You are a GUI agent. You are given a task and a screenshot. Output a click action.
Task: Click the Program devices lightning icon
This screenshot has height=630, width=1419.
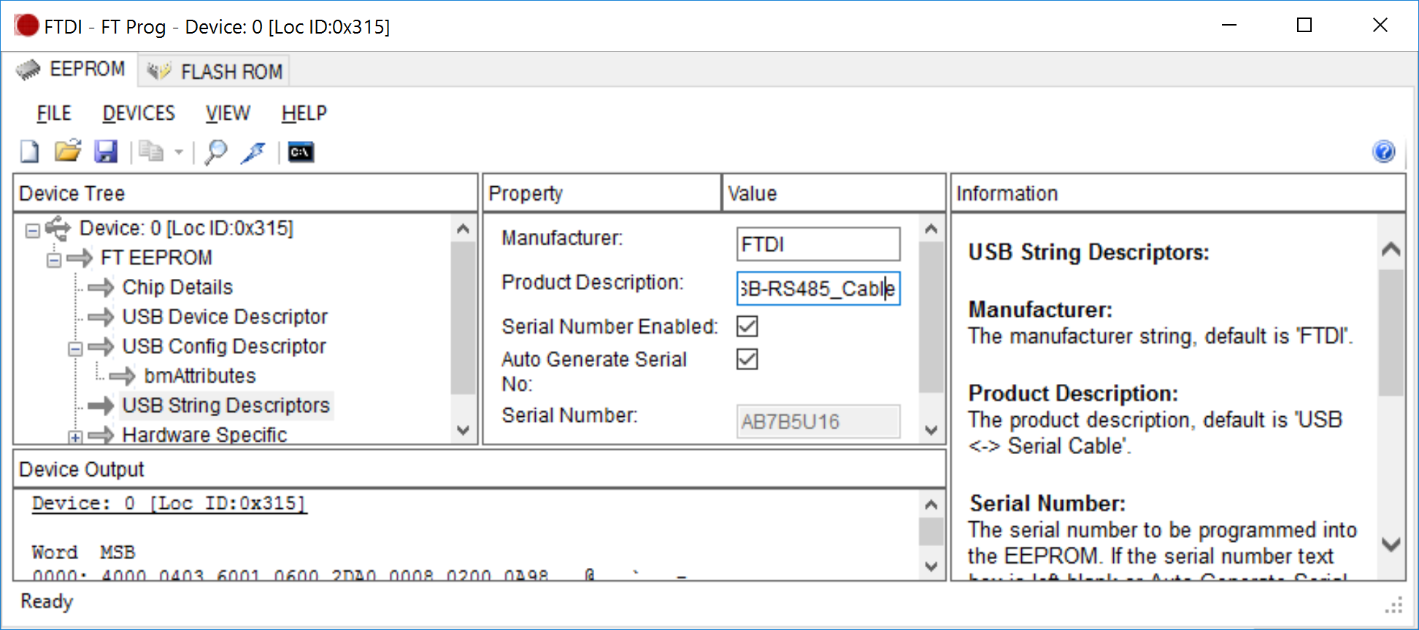(x=253, y=152)
